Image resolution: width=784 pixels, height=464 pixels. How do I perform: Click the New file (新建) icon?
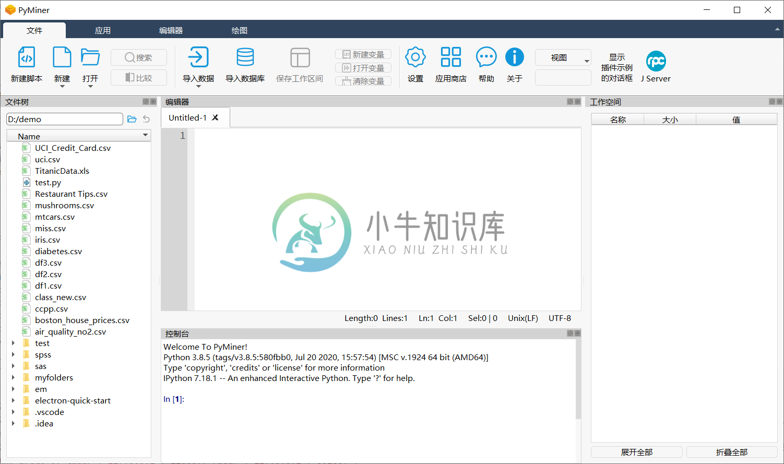tap(62, 57)
